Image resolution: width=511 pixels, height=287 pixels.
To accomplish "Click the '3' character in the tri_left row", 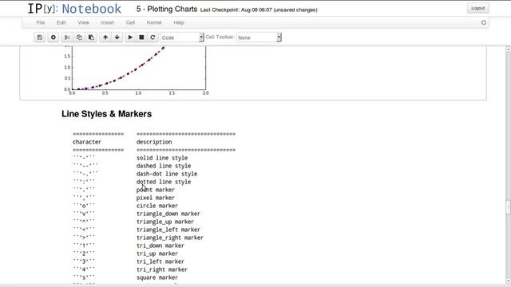I will pyautogui.click(x=84, y=261).
